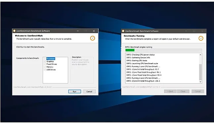The height and width of the screenshot is (123, 214).
Task: Click UserBenchmark logo icon in right window title bar
Action: pyautogui.click(x=123, y=31)
